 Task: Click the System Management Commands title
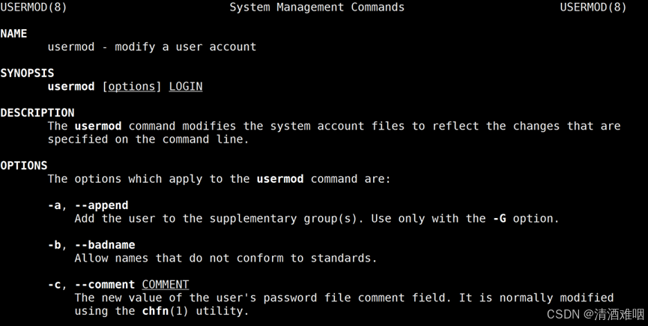[x=317, y=7]
